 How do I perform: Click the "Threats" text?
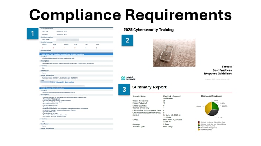(227, 67)
